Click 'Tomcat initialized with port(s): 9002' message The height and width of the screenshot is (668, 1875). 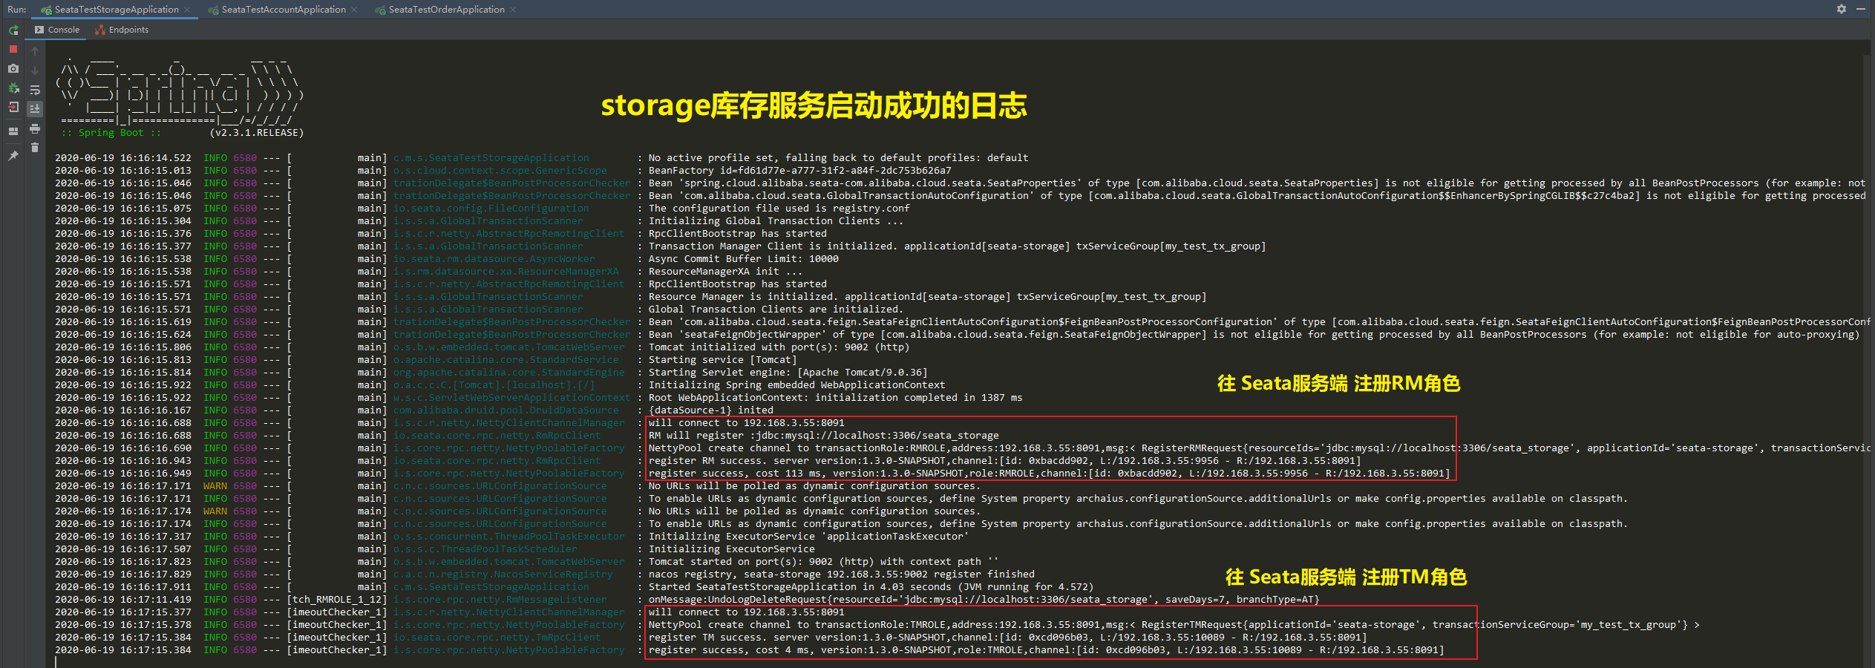pos(779,347)
